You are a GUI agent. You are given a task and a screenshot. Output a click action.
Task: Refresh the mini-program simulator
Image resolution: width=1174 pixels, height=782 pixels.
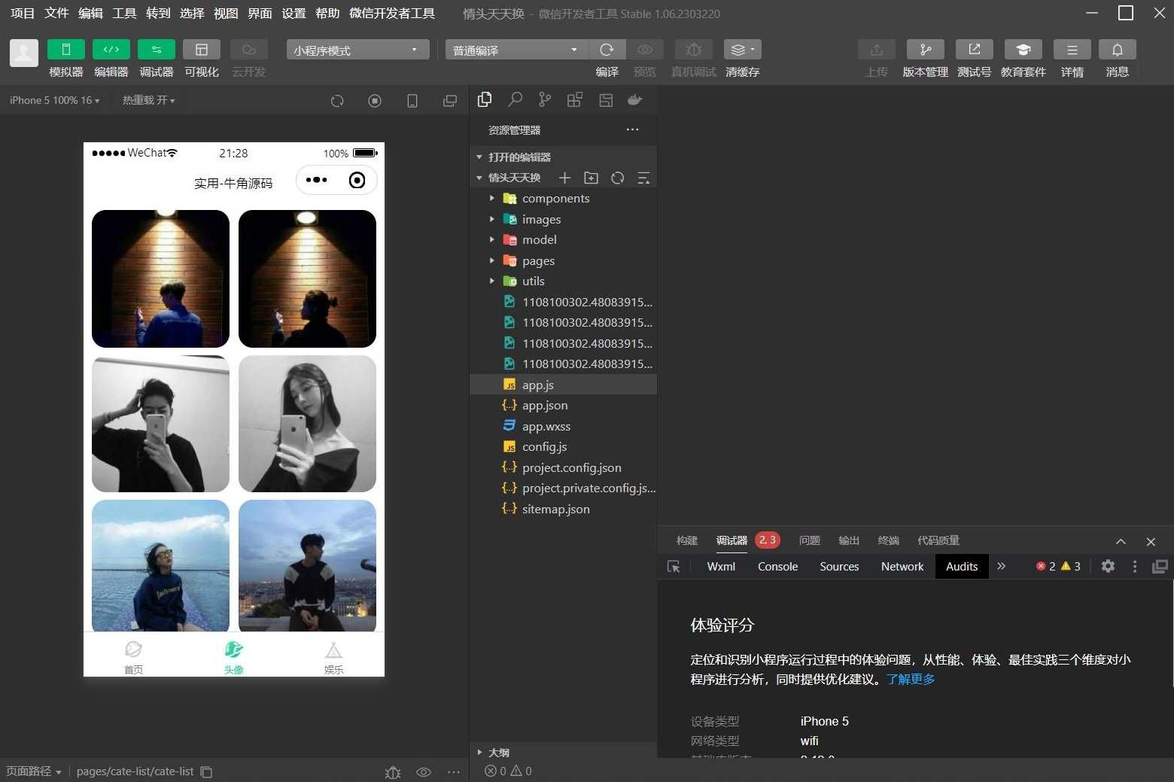[x=337, y=100]
